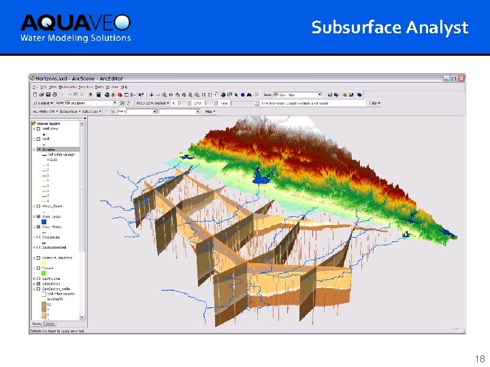Click the Save icon
The image size is (490, 367).
tap(48, 94)
